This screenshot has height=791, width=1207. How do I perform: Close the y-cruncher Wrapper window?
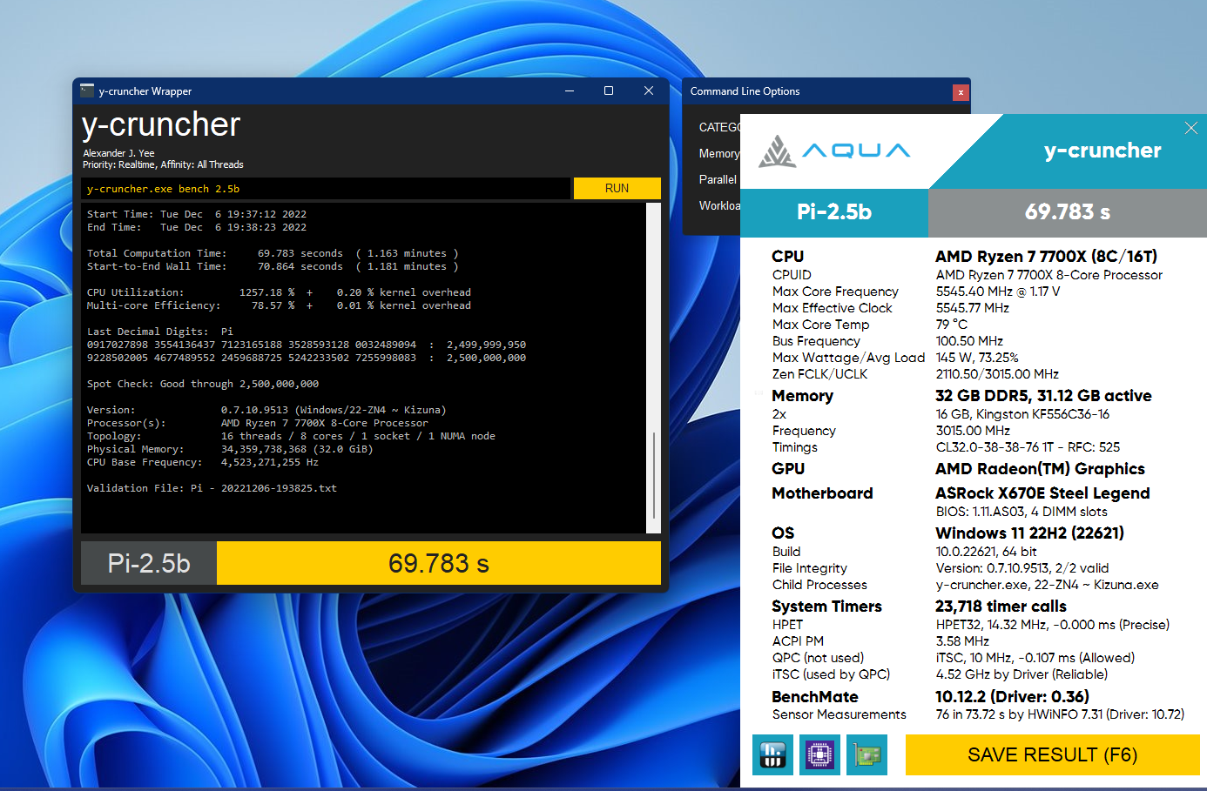coord(649,90)
